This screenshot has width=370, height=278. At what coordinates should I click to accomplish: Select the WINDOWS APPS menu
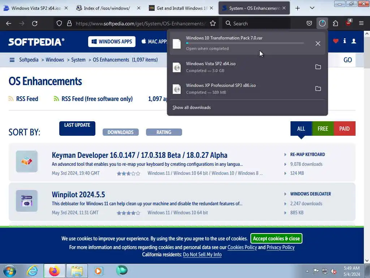pos(112,42)
